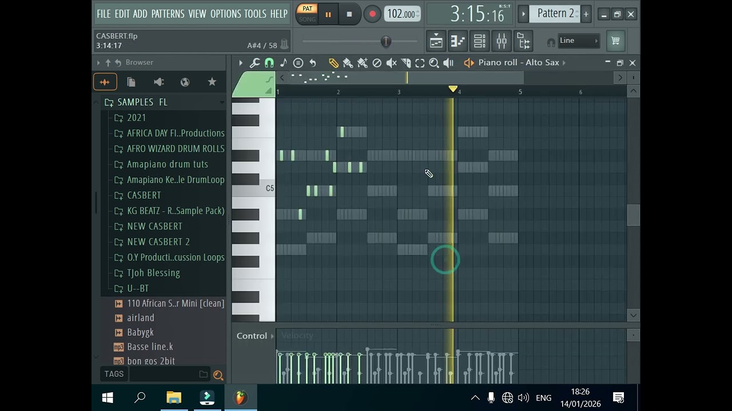Screen dimensions: 732x411
Task: Select the browser files tab icon
Action: pyautogui.click(x=131, y=82)
